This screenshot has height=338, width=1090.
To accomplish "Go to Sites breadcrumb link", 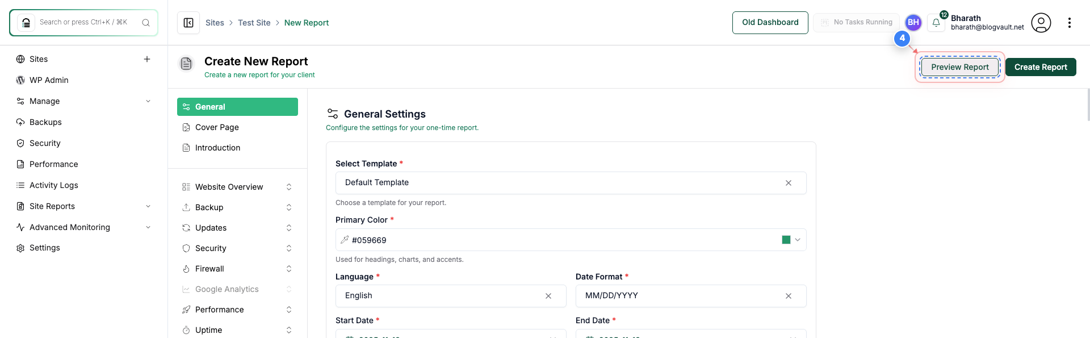I will [x=215, y=23].
